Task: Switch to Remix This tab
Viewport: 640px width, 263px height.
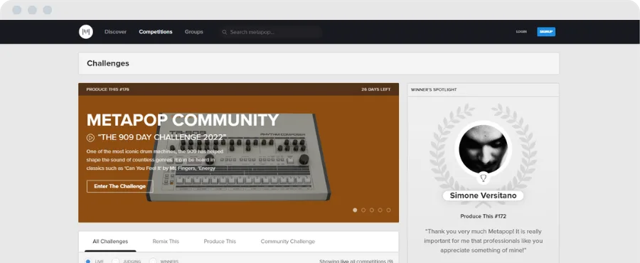Action: click(166, 242)
